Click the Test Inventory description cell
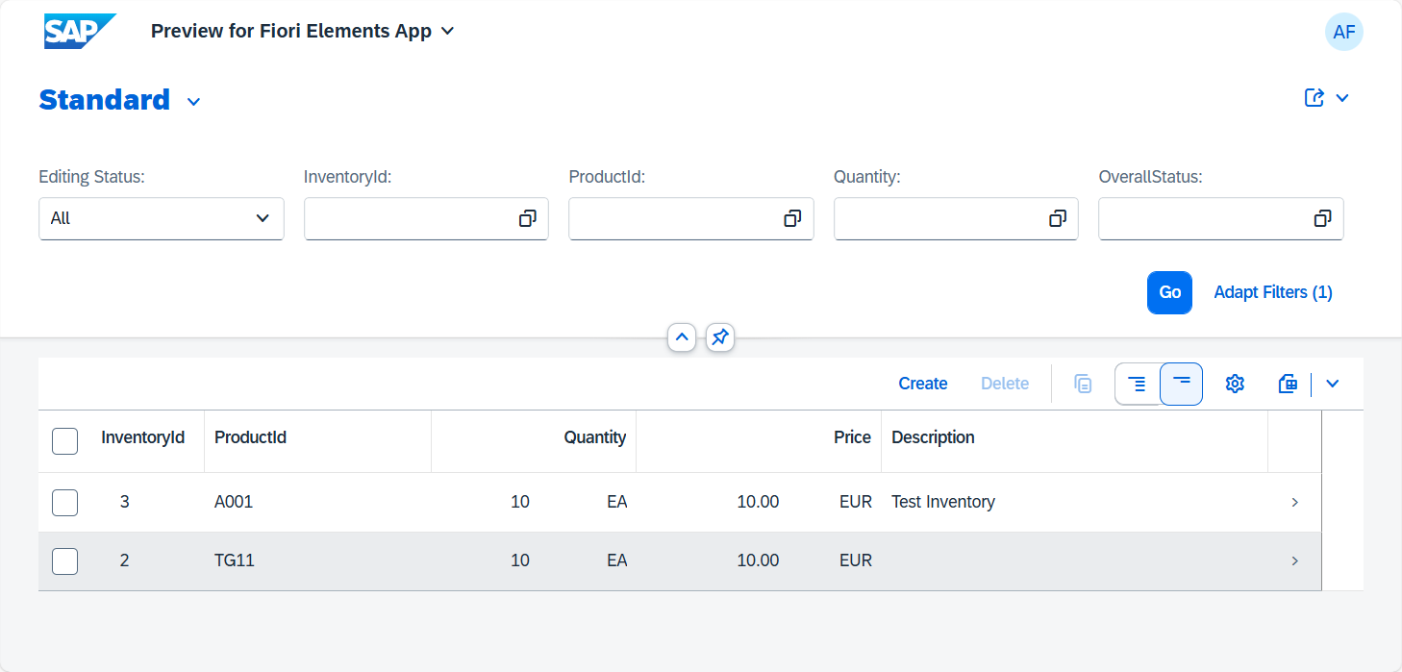This screenshot has height=672, width=1402. tap(943, 502)
